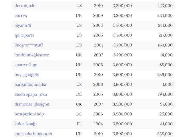Open the detroitaxle seller link
The image size is (183, 140).
pyautogui.click(x=25, y=6)
